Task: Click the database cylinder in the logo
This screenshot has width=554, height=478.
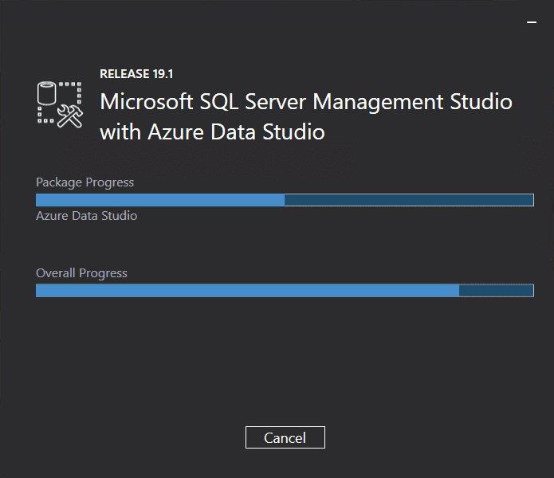Action: pyautogui.click(x=46, y=93)
